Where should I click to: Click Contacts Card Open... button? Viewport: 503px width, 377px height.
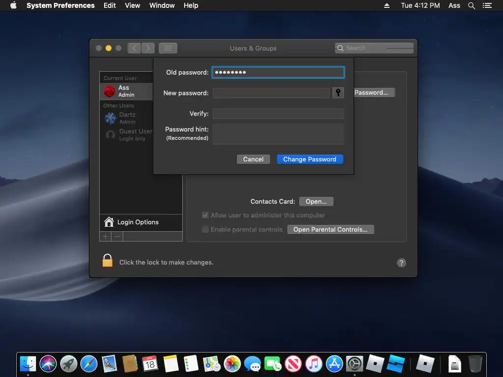pyautogui.click(x=316, y=201)
